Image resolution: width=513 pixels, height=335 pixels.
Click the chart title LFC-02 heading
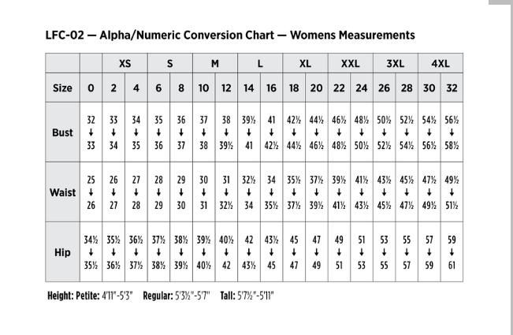coord(230,35)
